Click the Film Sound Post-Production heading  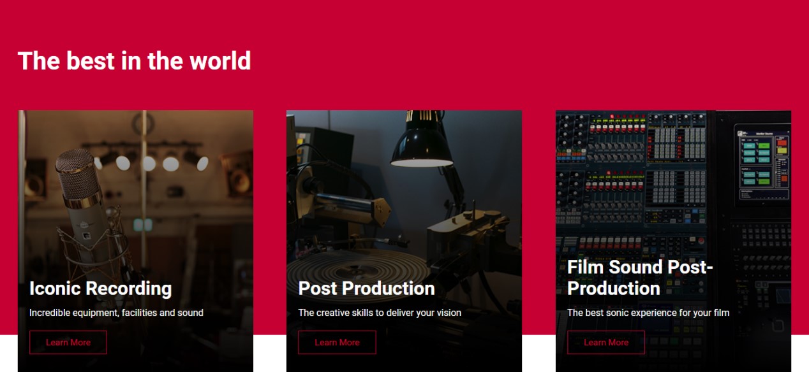(639, 278)
